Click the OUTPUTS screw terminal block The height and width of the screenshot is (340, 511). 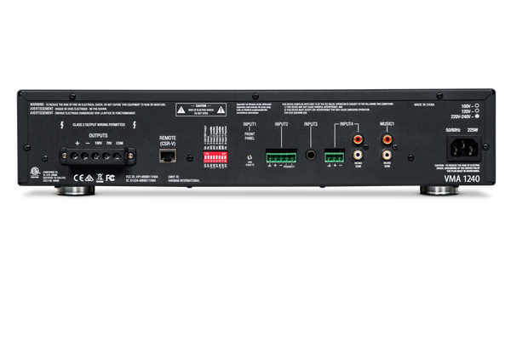click(x=97, y=156)
